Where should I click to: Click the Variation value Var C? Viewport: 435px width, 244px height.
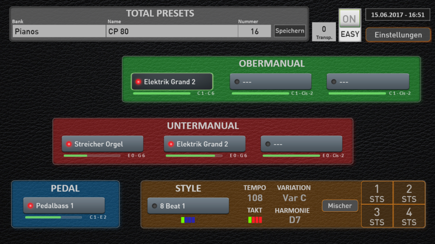click(294, 198)
